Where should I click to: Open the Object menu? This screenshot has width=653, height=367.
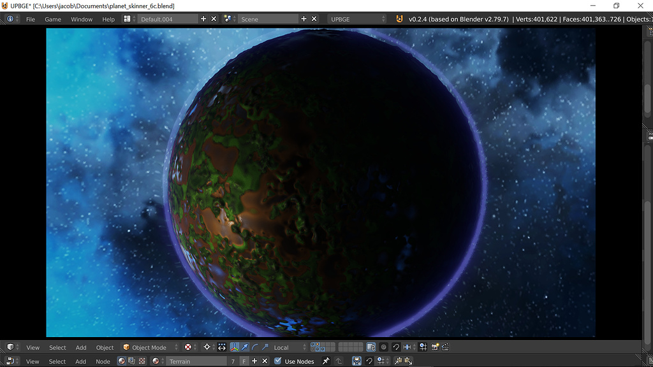(x=105, y=347)
